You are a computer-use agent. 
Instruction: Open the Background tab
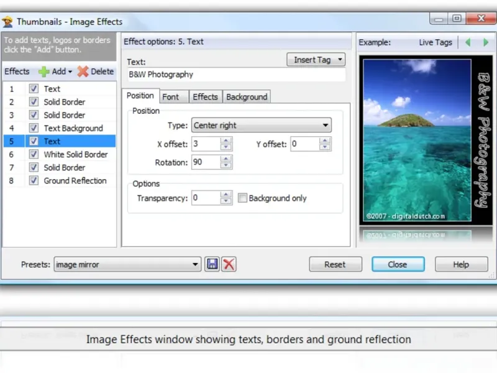247,97
